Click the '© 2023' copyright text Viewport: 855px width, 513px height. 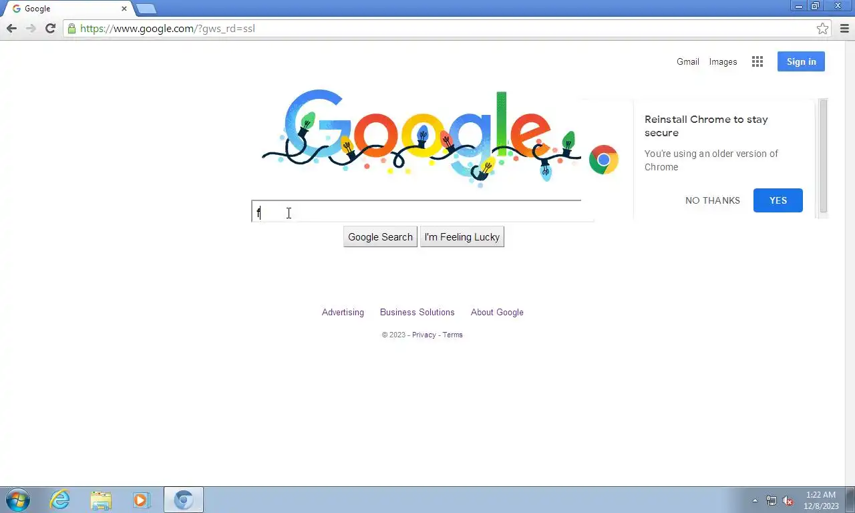click(393, 335)
